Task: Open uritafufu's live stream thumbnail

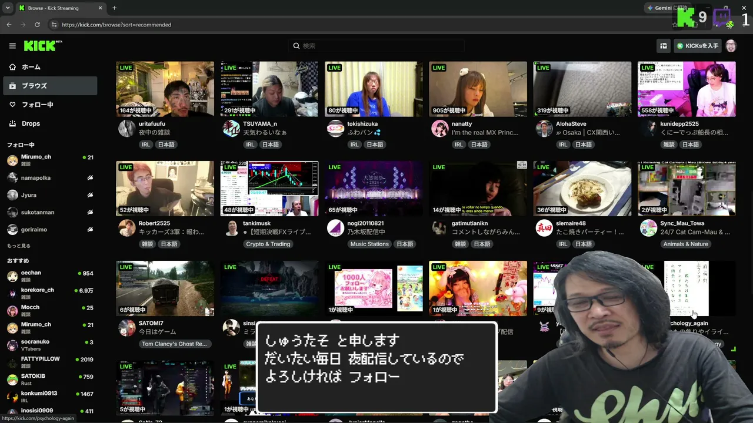Action: pos(165,89)
